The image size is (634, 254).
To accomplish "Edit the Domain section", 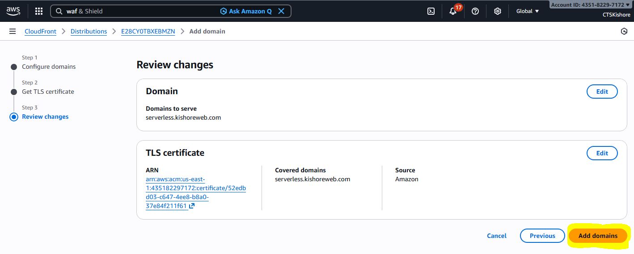I will tap(602, 92).
